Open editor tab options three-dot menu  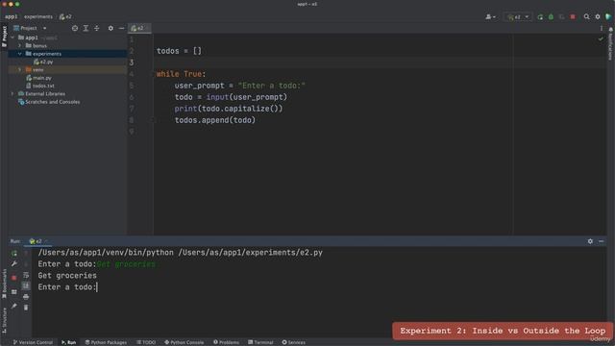602,28
